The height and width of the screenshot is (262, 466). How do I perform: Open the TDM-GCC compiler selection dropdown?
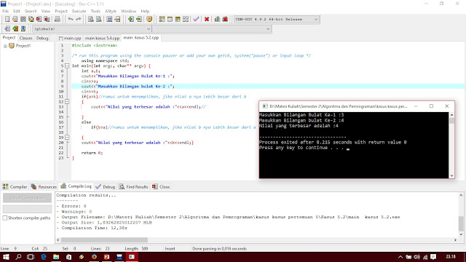tap(277, 20)
